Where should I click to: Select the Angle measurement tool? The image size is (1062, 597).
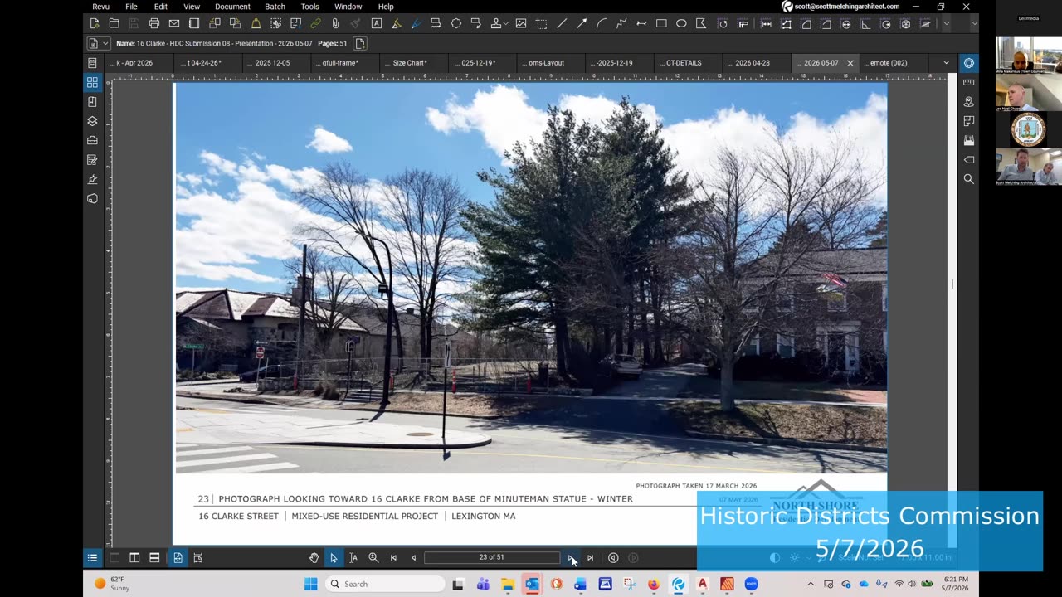(865, 24)
